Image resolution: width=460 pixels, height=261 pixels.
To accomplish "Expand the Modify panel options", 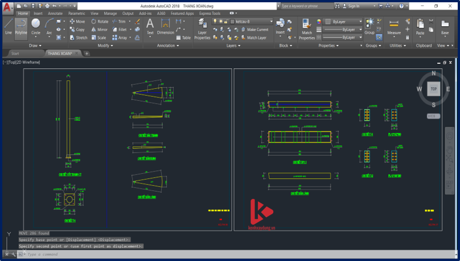I will (x=106, y=45).
